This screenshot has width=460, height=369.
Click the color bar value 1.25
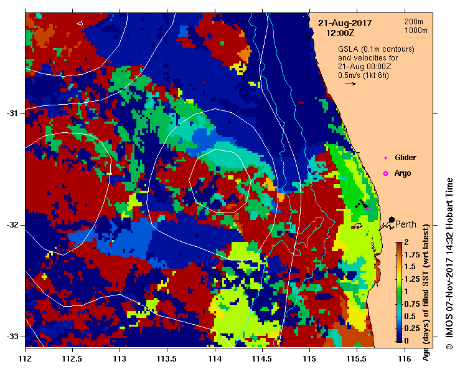412,279
